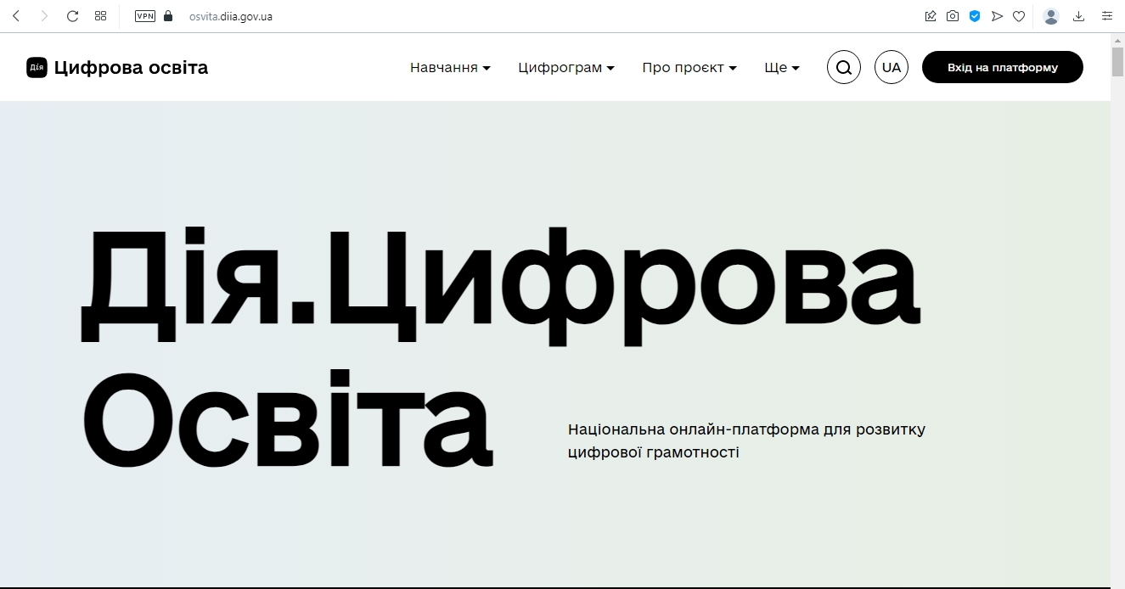The image size is (1125, 589).
Task: Take a snapshot with the camera icon
Action: (x=953, y=16)
